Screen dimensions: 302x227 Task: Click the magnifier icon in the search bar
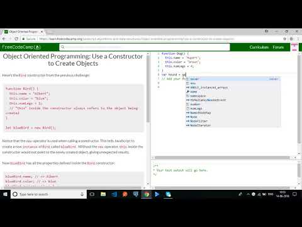click(x=63, y=47)
